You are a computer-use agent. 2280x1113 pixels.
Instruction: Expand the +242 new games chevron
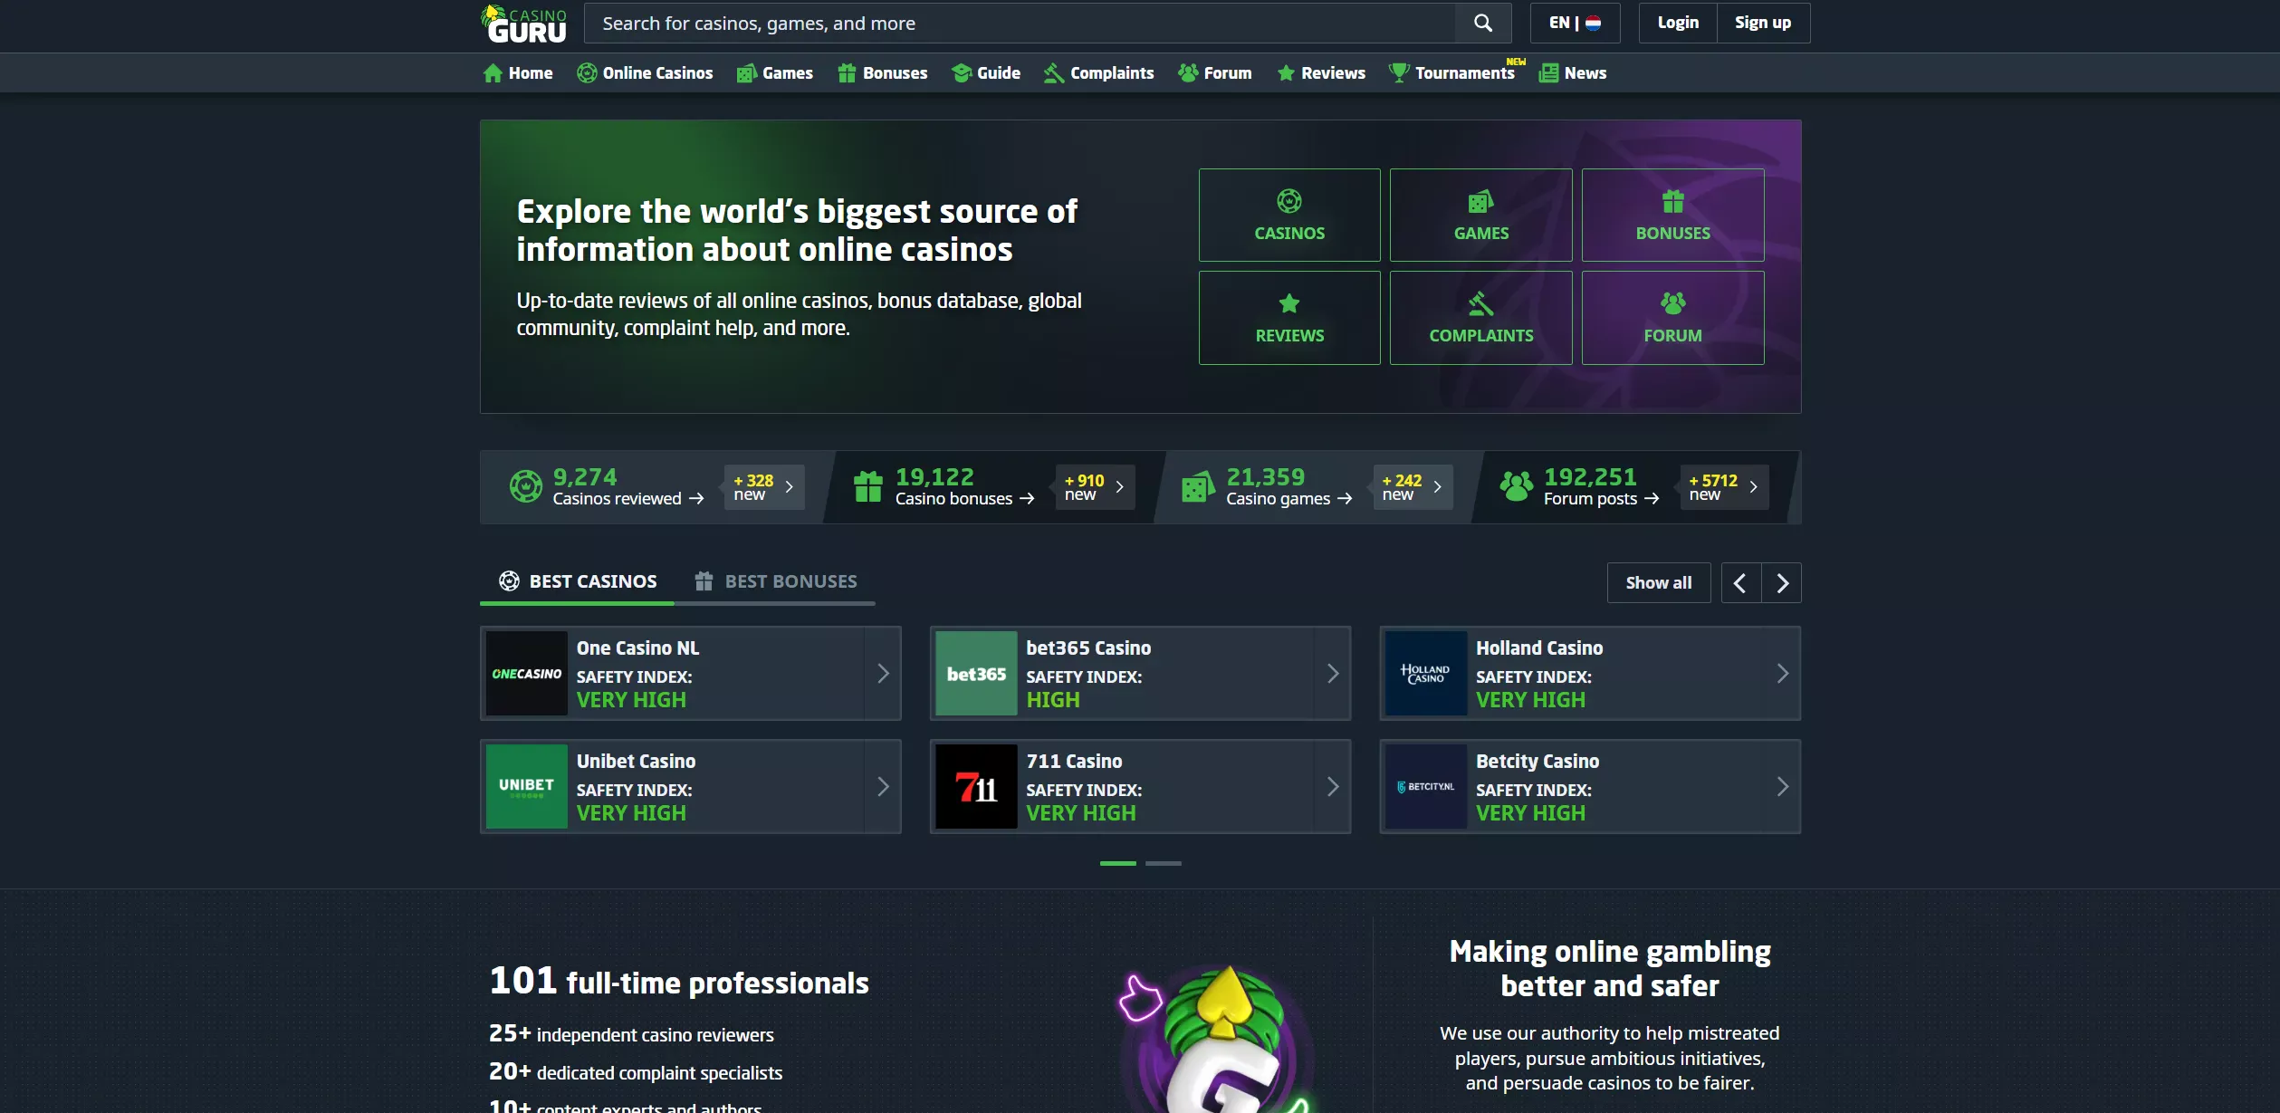point(1437,487)
